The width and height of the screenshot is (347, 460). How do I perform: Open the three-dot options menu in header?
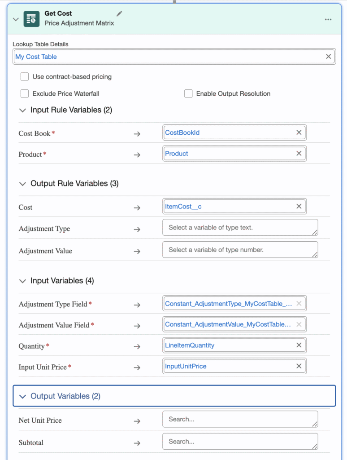click(328, 19)
